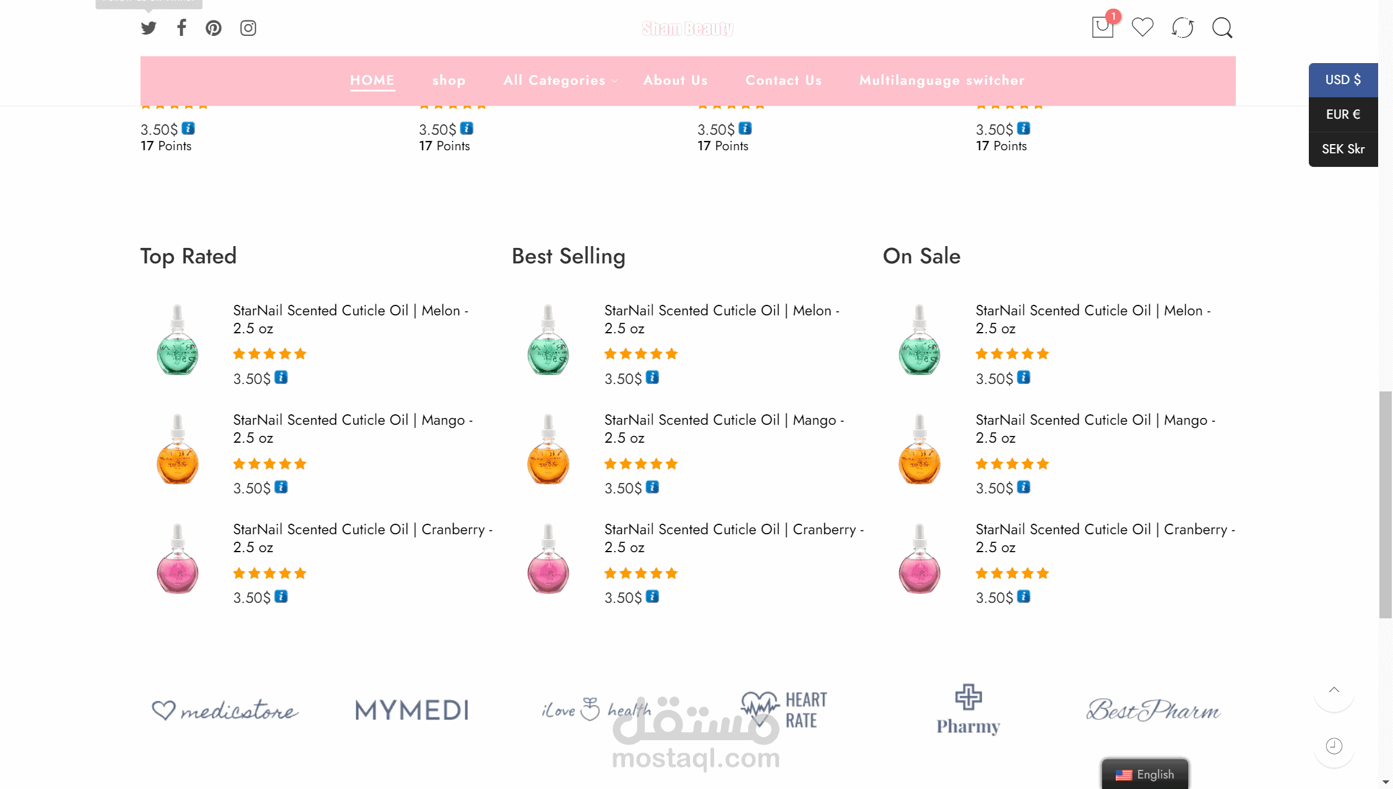Open the English language selector
This screenshot has height=789, width=1393.
coord(1145,774)
